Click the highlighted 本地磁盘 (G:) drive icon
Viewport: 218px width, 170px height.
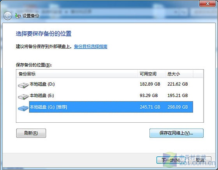pos(23,108)
